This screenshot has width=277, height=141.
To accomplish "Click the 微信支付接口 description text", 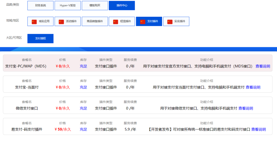I will [199, 108].
